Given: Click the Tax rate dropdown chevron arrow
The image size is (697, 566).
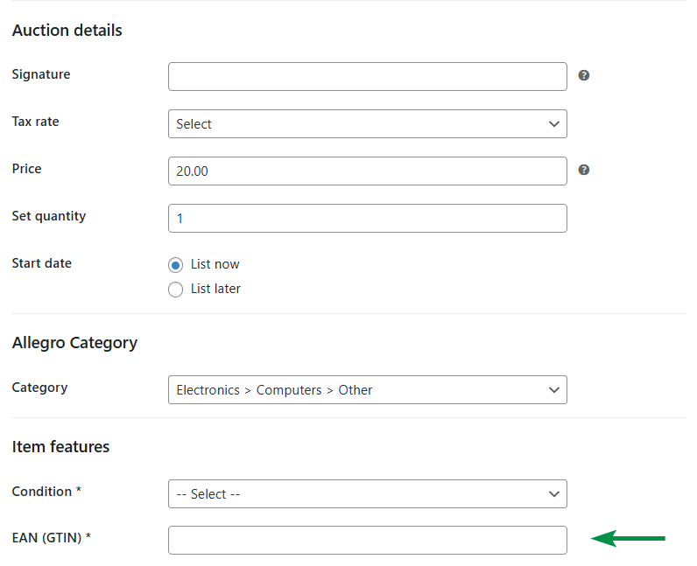Looking at the screenshot, I should coord(554,124).
